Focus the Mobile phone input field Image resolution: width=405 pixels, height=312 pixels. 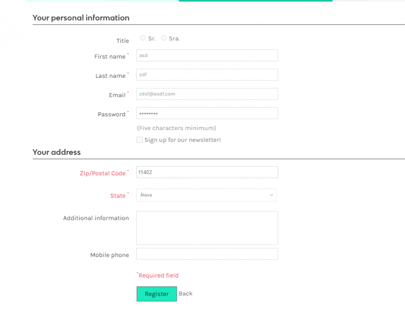207,254
